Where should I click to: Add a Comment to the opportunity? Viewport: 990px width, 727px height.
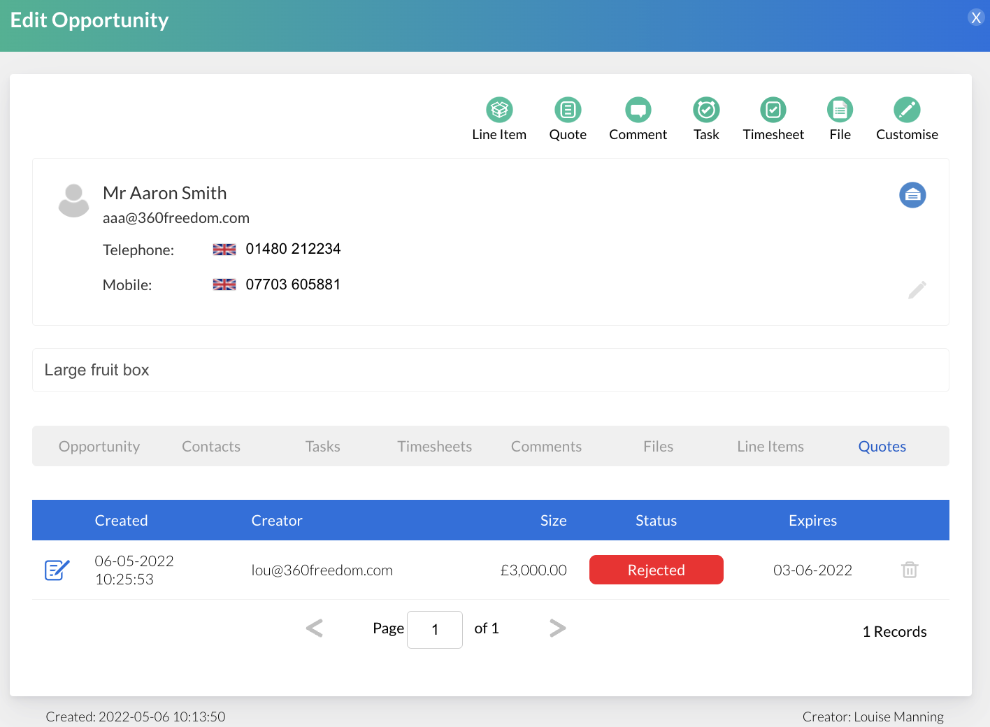[x=638, y=110]
